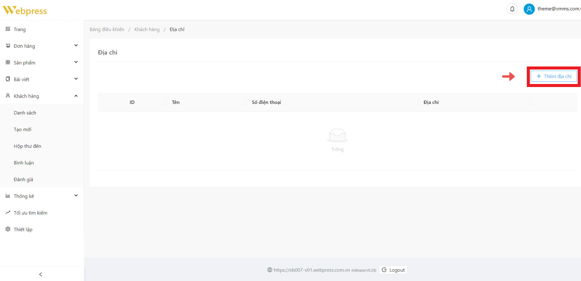The image size is (581, 281).
Task: Expand the Thống kê submenu chevron
Action: click(76, 195)
